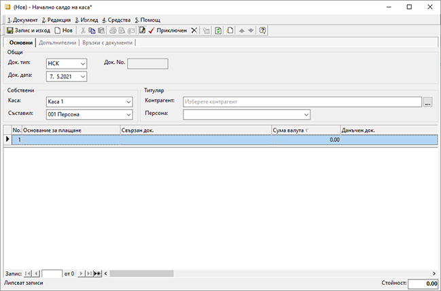Minimize the Начално салдо на каса window
The width and height of the screenshot is (441, 291).
(x=389, y=7)
